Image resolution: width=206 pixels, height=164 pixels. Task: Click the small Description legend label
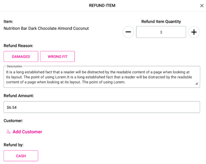(14, 66)
